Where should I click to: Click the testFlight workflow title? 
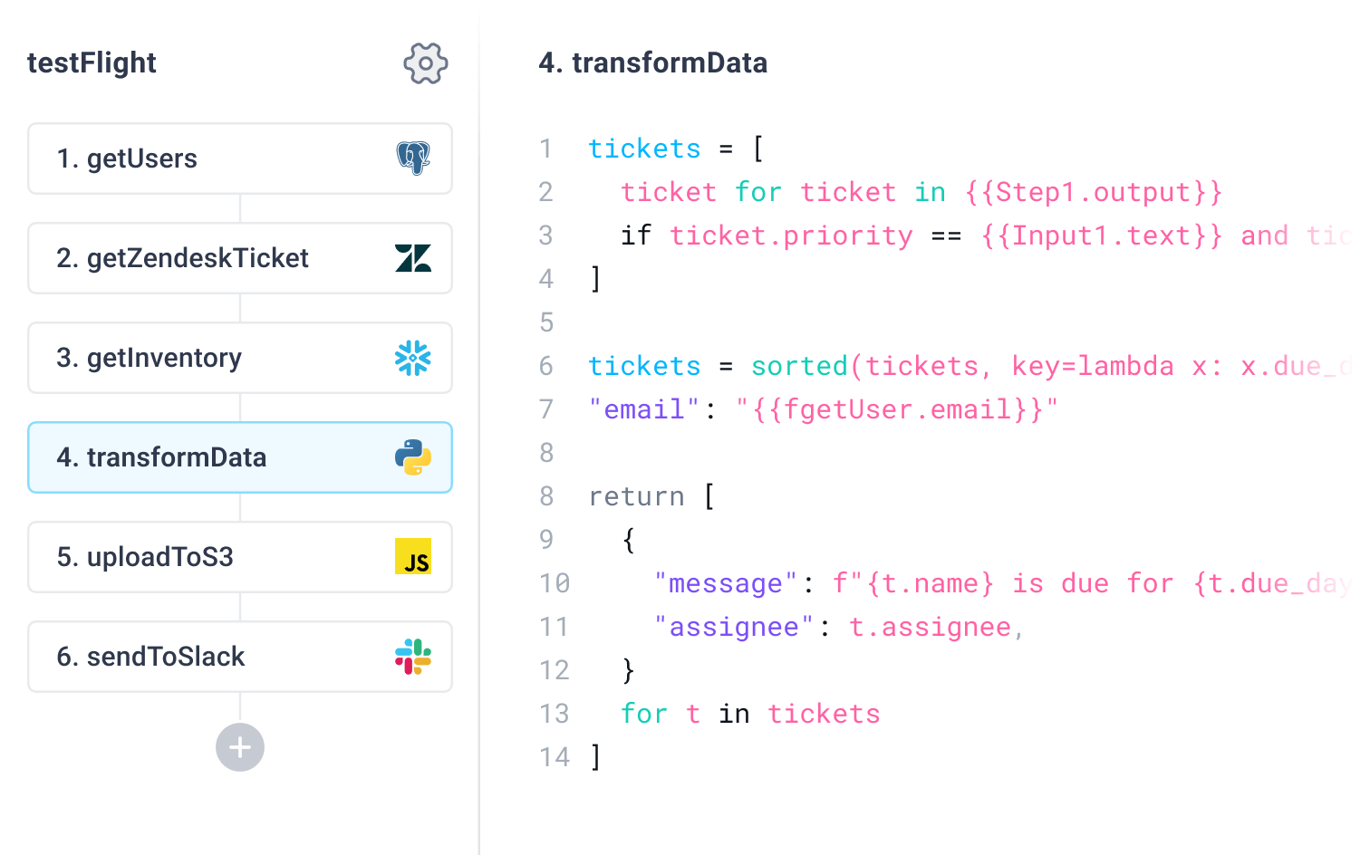coord(92,63)
